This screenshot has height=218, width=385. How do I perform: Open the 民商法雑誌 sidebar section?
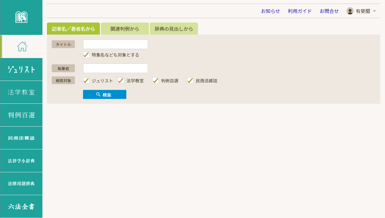[x=21, y=138]
